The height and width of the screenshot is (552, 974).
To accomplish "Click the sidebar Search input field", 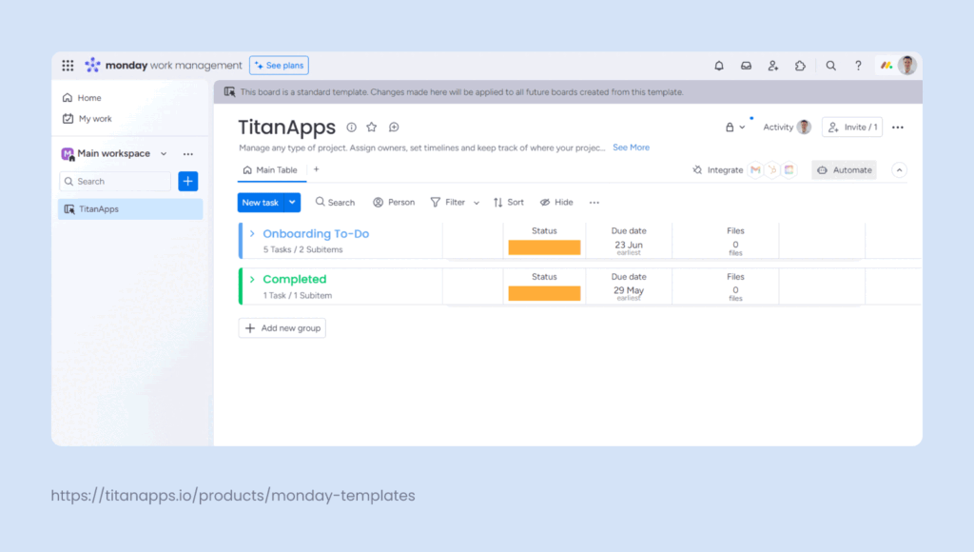I will pyautogui.click(x=116, y=182).
